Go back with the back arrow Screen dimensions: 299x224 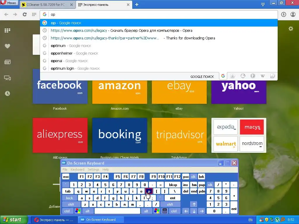point(6,14)
